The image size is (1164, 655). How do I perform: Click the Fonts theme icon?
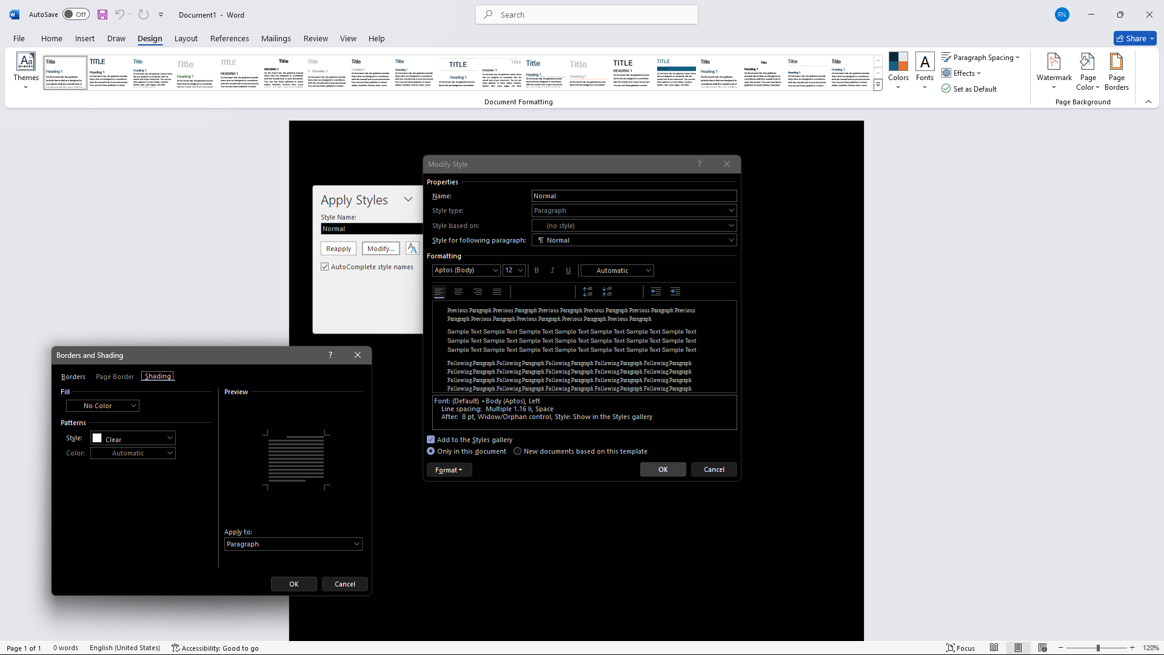pyautogui.click(x=925, y=71)
